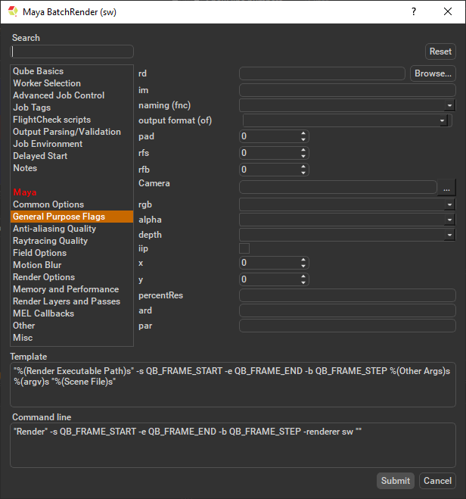Open the naming (fnc) dropdown
The image size is (466, 499).
pyautogui.click(x=449, y=106)
